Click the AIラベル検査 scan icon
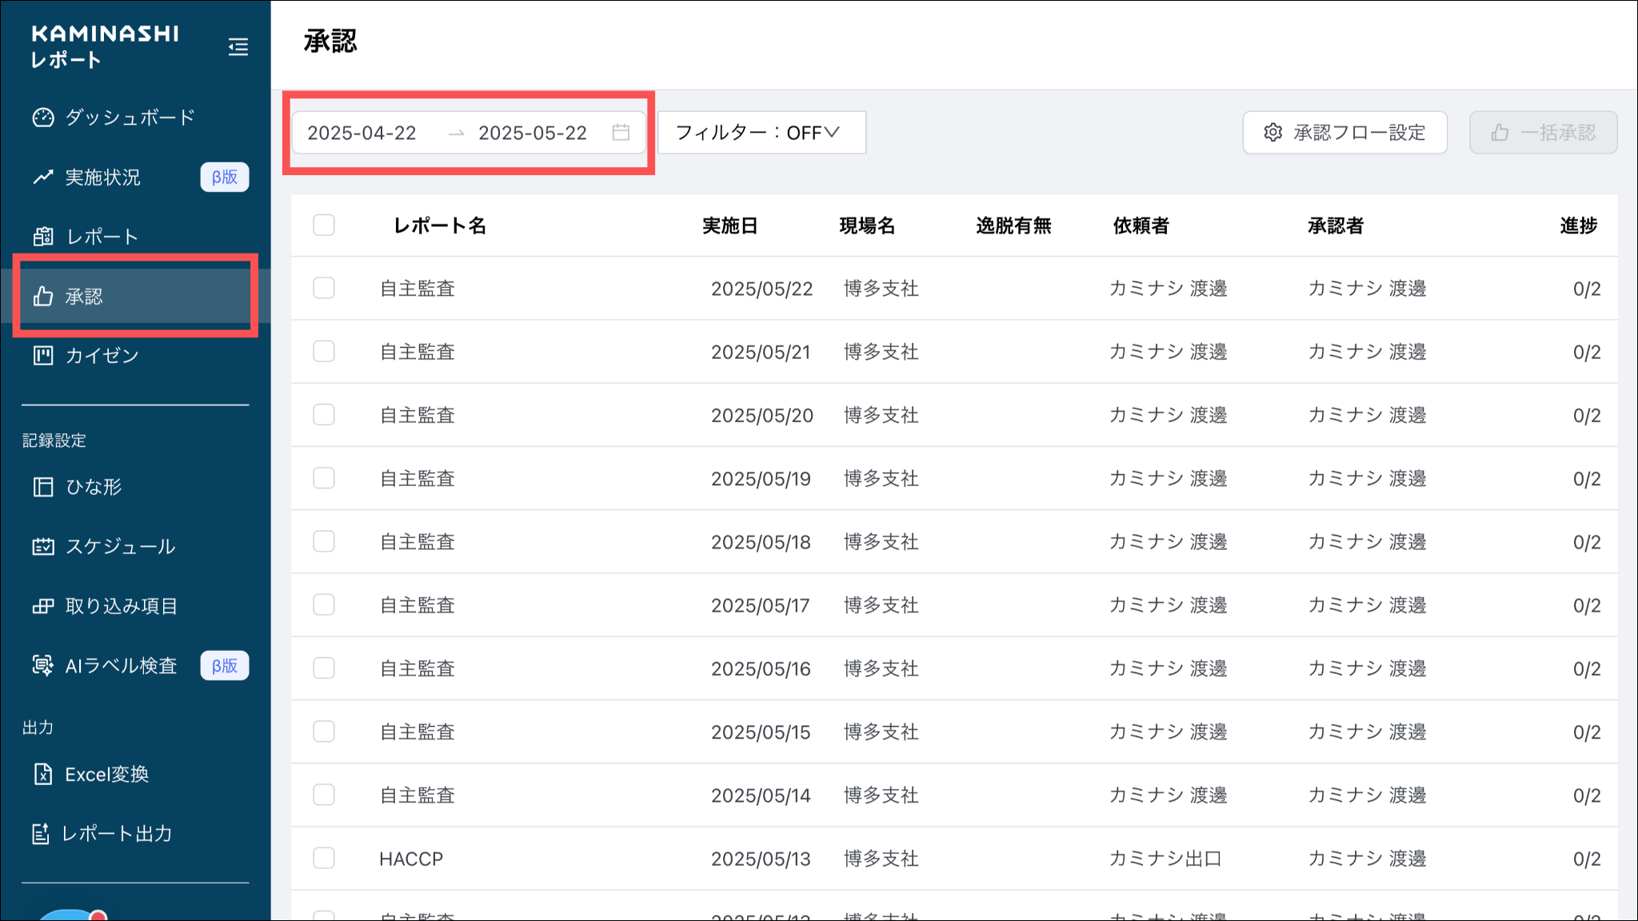Viewport: 1638px width, 921px height. [x=43, y=665]
